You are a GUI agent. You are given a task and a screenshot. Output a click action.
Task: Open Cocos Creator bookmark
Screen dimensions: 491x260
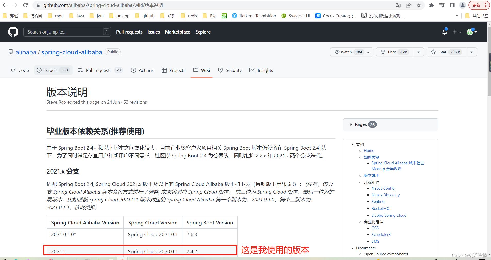pyautogui.click(x=336, y=16)
